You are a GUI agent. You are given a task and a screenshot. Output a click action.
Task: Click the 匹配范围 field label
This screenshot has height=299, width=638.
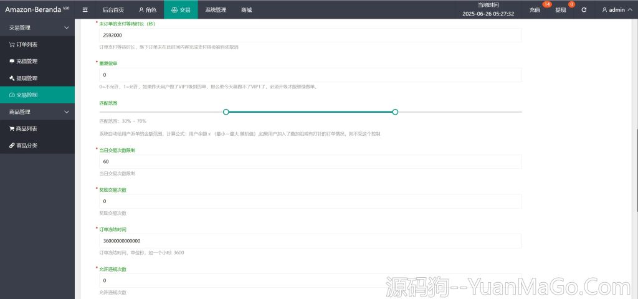(x=108, y=103)
